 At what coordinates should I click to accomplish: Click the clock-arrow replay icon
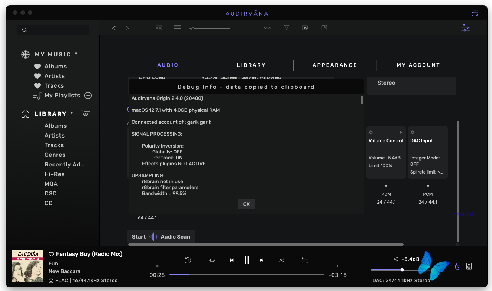click(188, 260)
